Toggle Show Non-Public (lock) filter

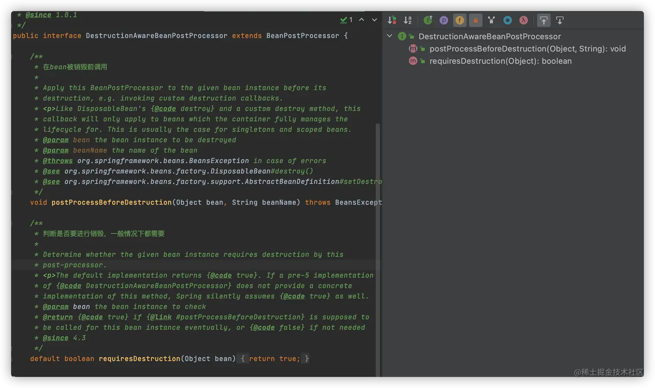click(476, 20)
